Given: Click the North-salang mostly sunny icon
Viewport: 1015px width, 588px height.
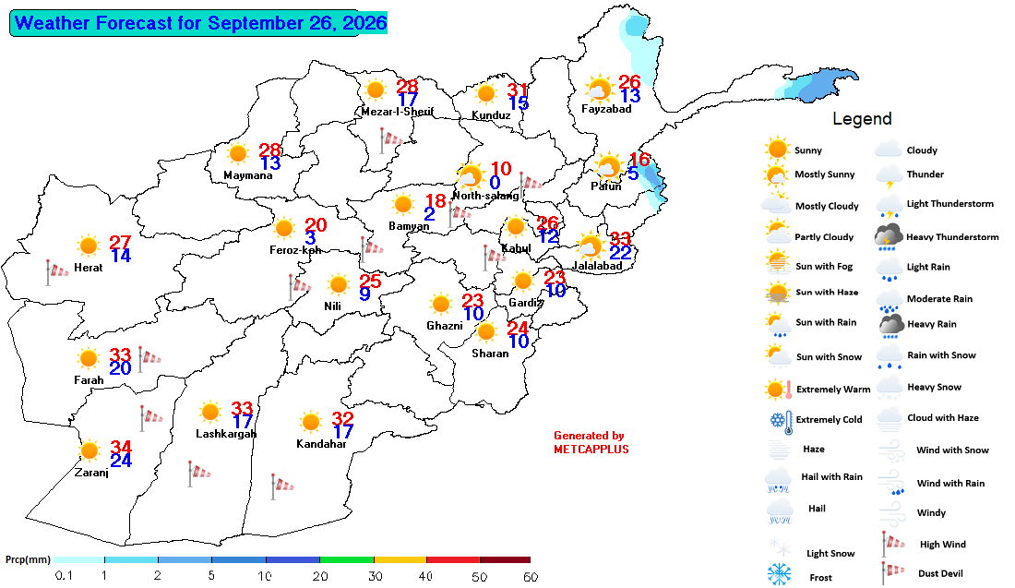Looking at the screenshot, I should point(470,174).
